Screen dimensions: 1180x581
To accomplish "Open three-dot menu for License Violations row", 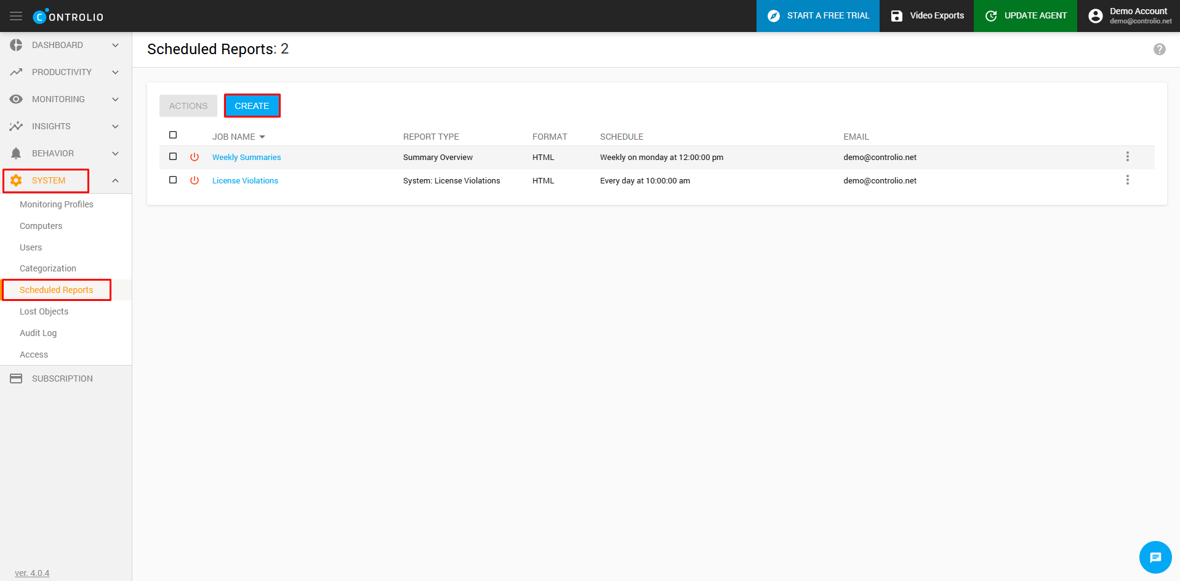I will [1127, 180].
